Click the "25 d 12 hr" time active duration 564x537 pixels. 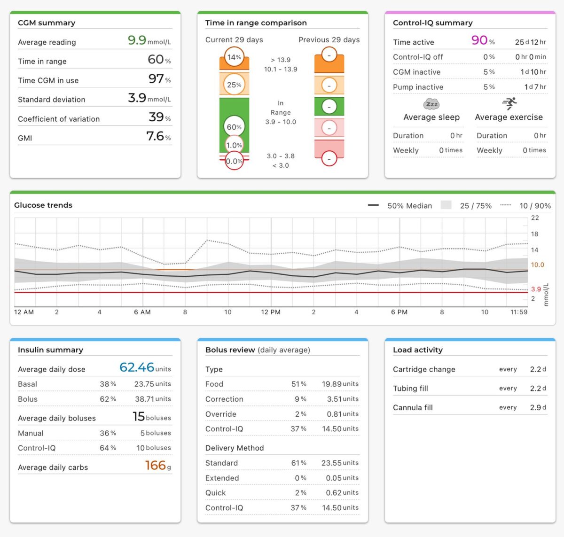(531, 42)
